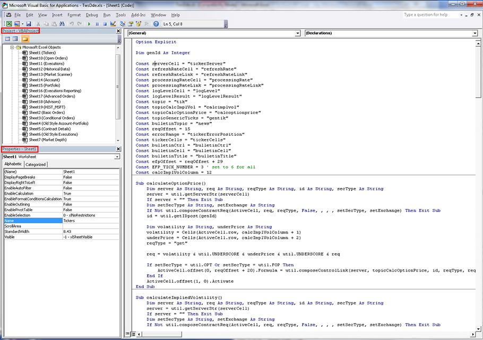Viewport: 483px width, 340px height.
Task: Open the Project Explorer toolbar icon
Action: click(123, 24)
